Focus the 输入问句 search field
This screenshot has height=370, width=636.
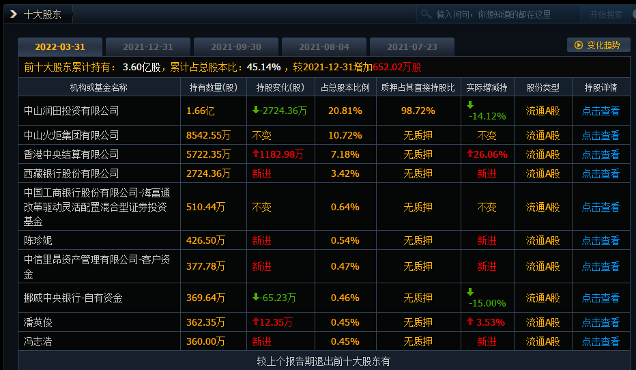[499, 14]
